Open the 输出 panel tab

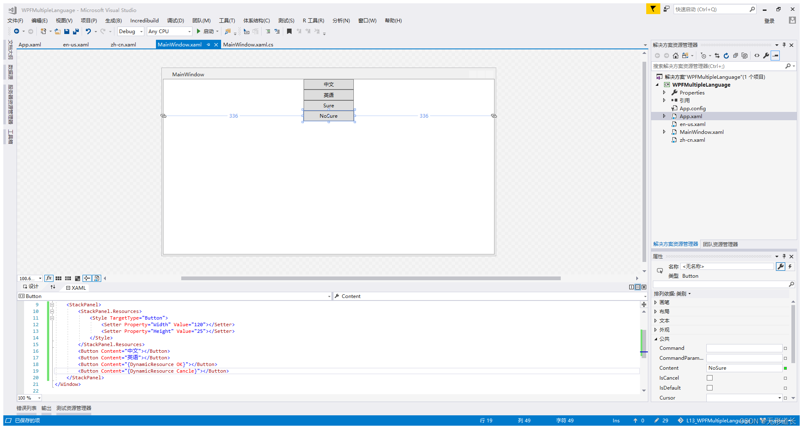(46, 408)
